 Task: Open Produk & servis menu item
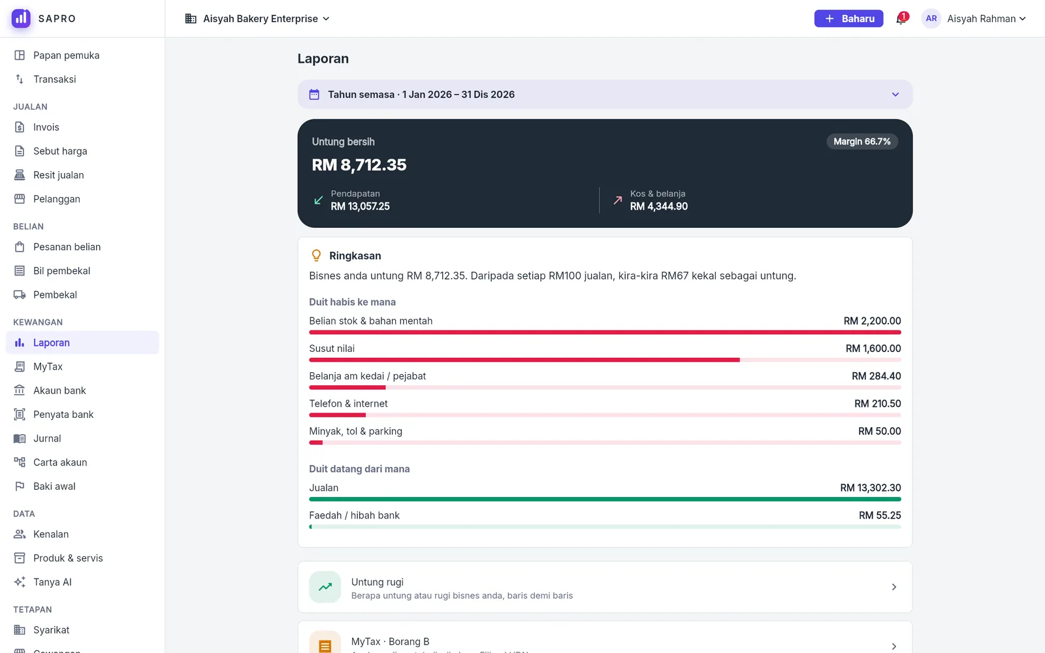[82, 558]
